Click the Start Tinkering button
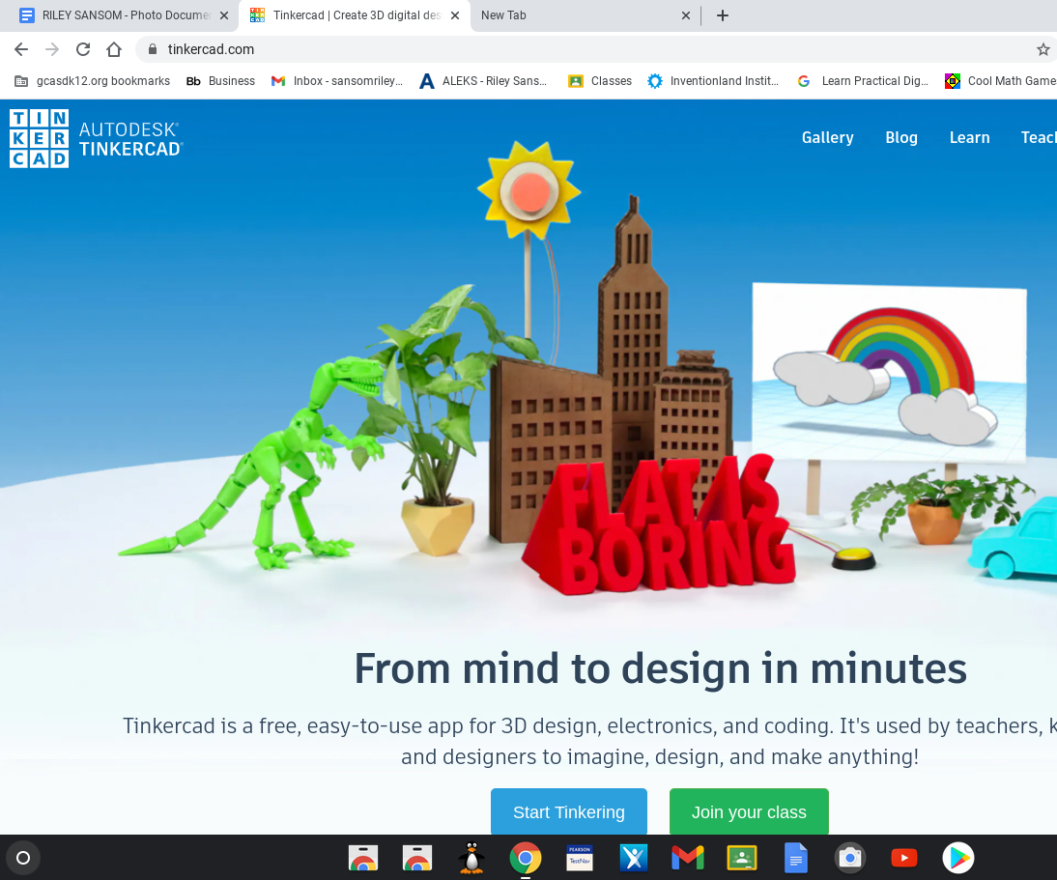Viewport: 1057px width, 880px height. coord(568,812)
